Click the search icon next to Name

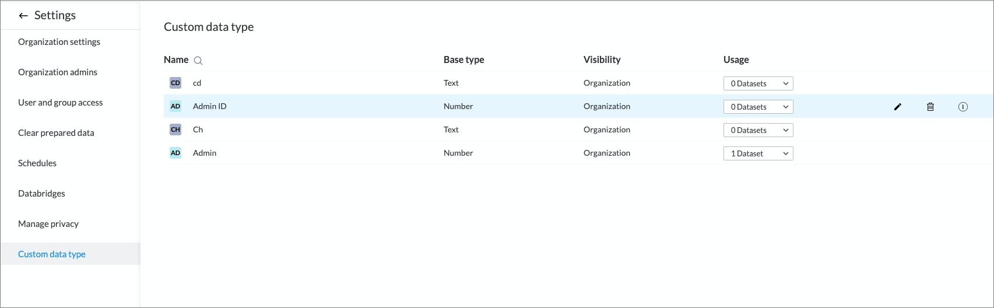(198, 61)
